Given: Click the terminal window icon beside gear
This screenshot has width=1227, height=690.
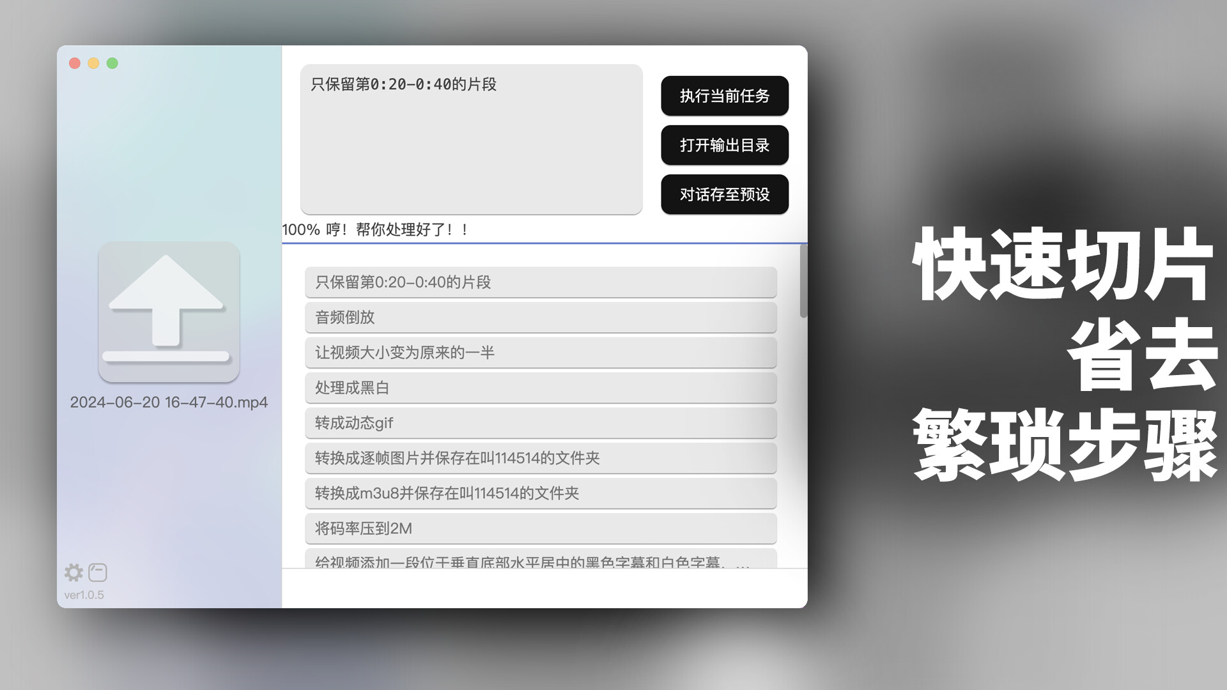Looking at the screenshot, I should [x=98, y=572].
